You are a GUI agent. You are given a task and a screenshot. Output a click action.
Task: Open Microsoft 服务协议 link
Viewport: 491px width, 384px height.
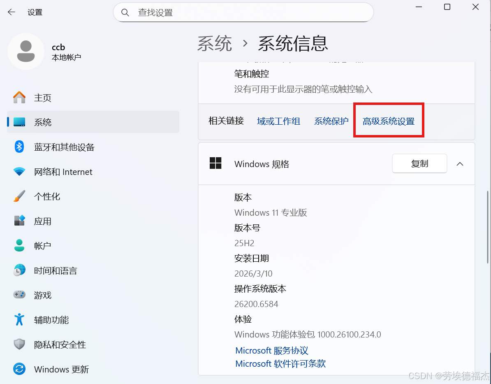click(272, 350)
